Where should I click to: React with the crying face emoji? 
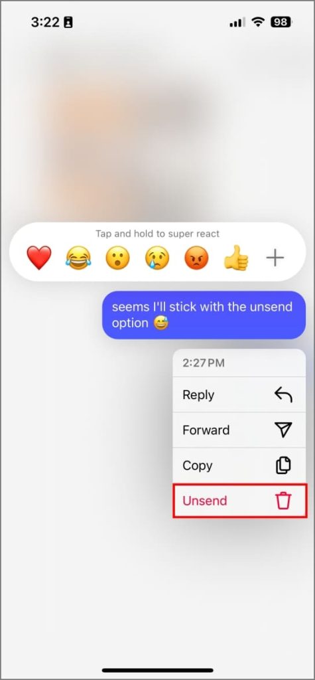(157, 258)
